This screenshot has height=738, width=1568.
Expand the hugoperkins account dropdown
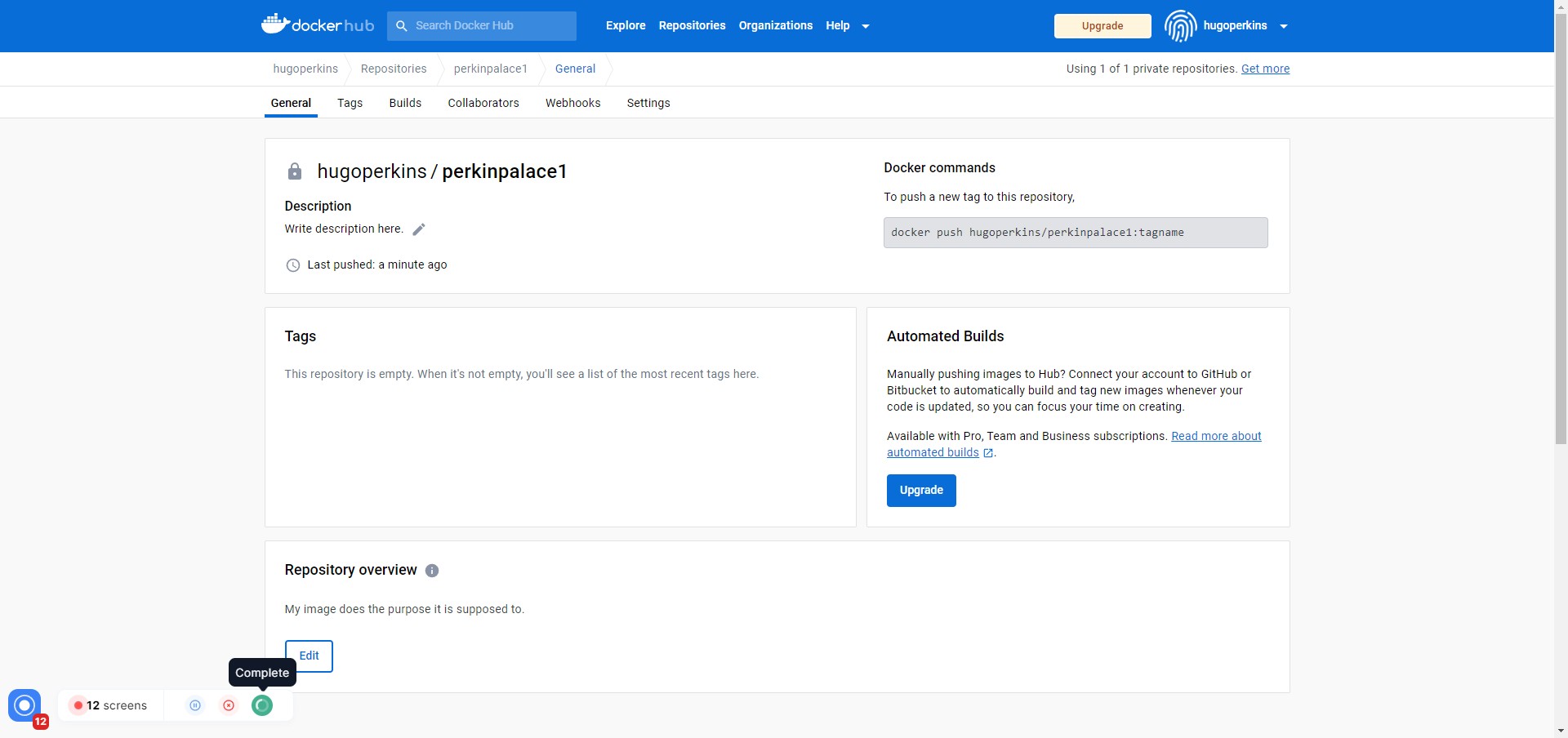point(1283,25)
